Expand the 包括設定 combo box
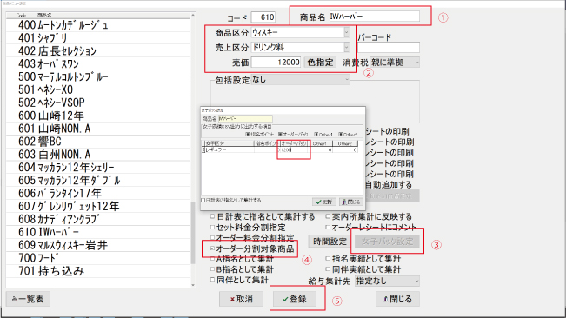Screen dimensions: 566x318 click(x=300, y=80)
